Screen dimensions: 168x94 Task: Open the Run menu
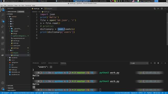click(23, 5)
